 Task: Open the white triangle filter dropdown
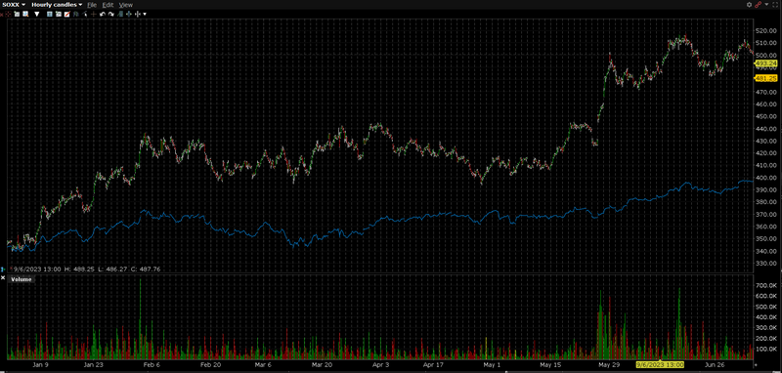click(37, 14)
